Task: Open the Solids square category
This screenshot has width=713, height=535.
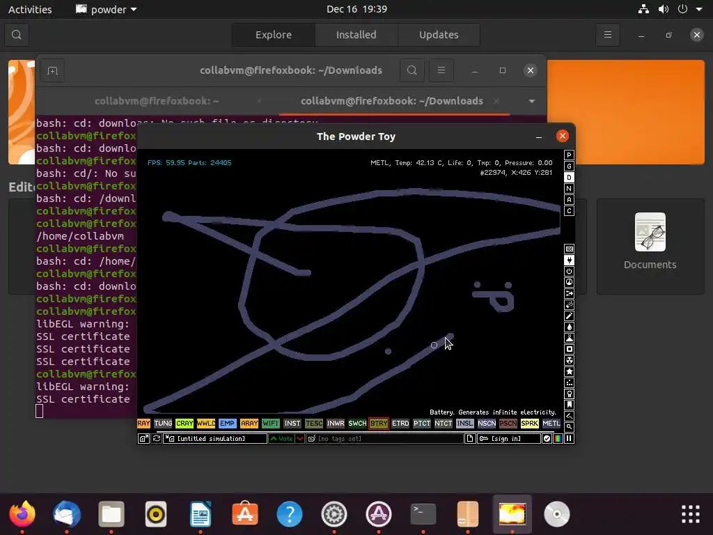Action: (569, 350)
